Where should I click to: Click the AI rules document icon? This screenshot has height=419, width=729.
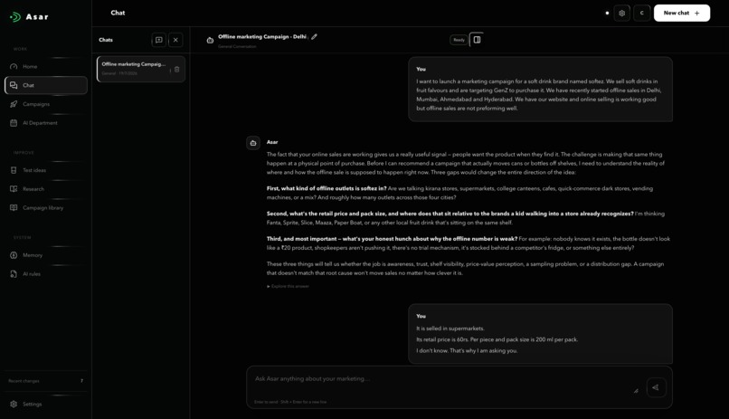(x=14, y=274)
